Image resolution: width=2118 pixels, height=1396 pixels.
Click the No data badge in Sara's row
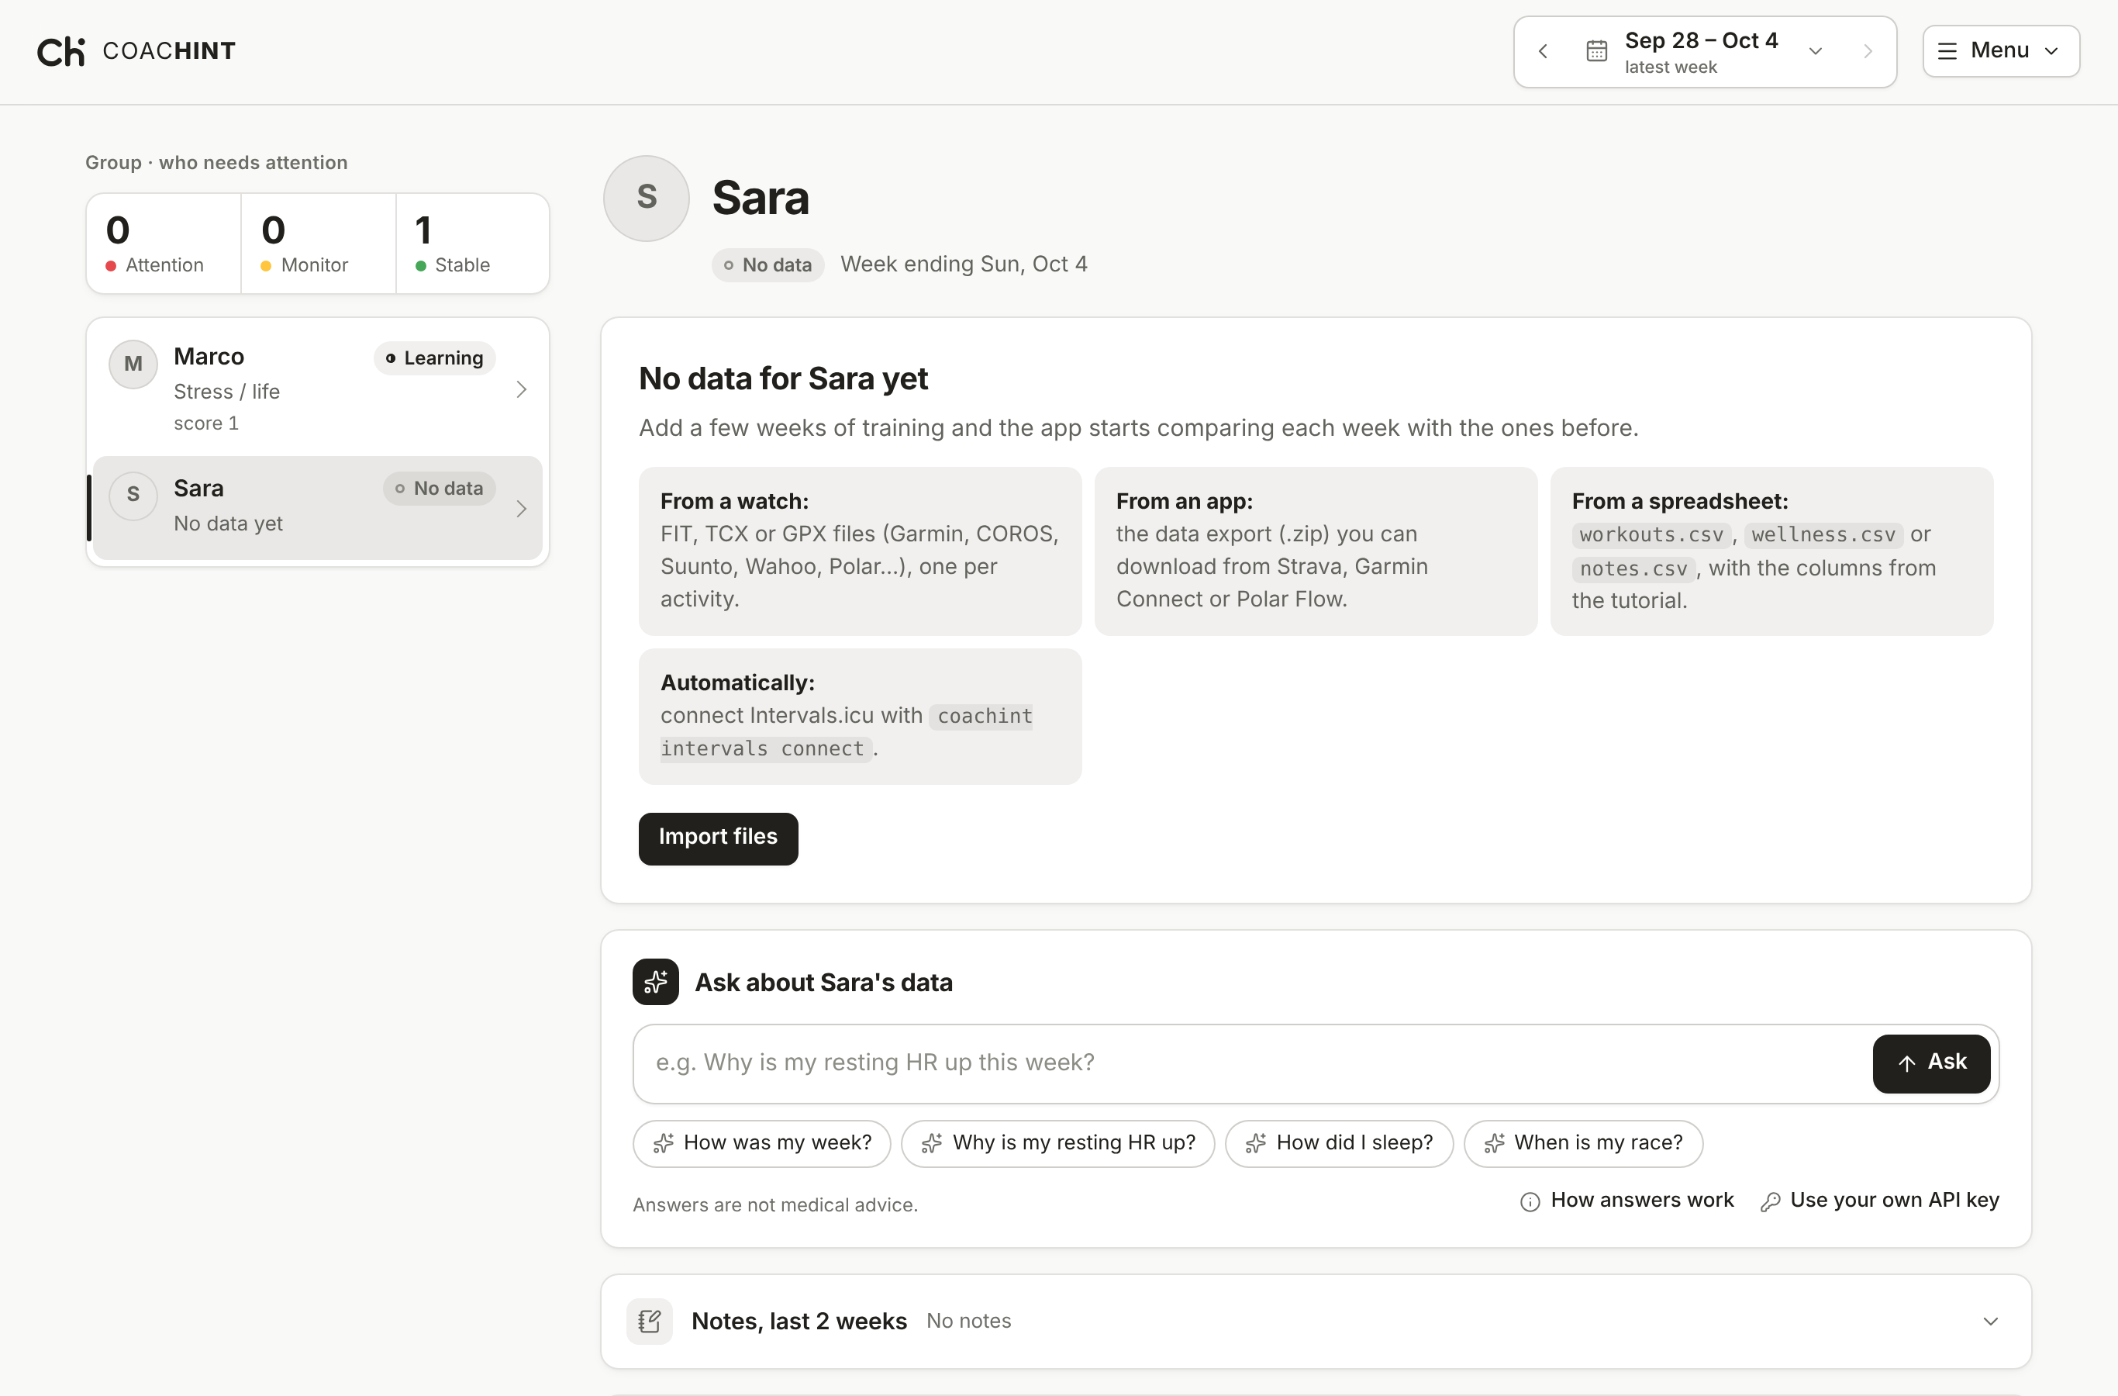point(439,489)
